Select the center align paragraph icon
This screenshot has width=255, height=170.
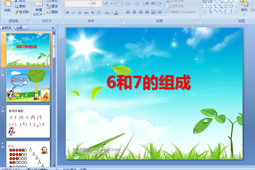(x=134, y=12)
